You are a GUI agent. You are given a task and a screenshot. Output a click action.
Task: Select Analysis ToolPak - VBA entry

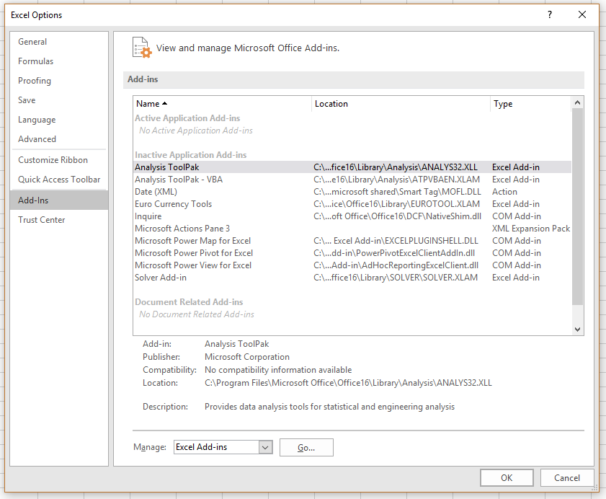pyautogui.click(x=179, y=180)
